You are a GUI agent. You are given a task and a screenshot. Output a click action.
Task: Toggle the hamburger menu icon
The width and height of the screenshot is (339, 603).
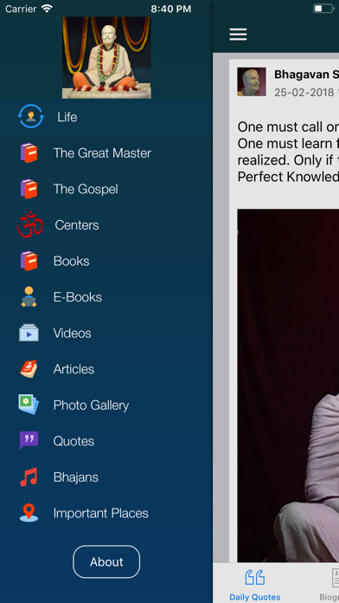tap(238, 35)
